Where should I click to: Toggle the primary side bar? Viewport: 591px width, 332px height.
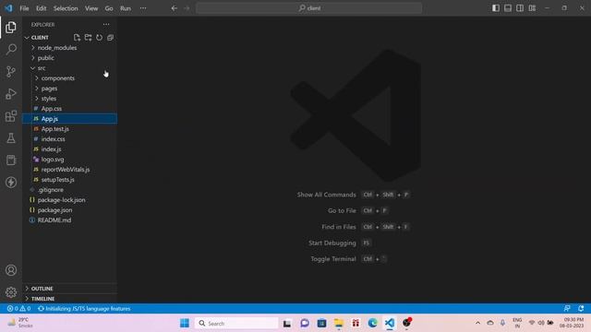click(x=496, y=8)
